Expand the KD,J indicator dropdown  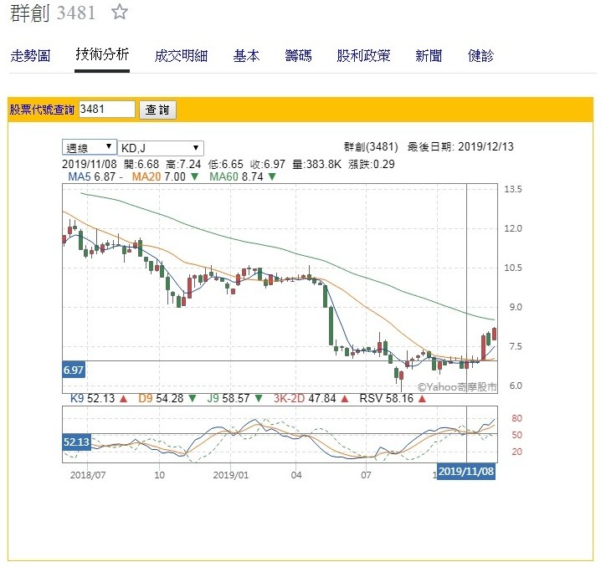point(161,147)
